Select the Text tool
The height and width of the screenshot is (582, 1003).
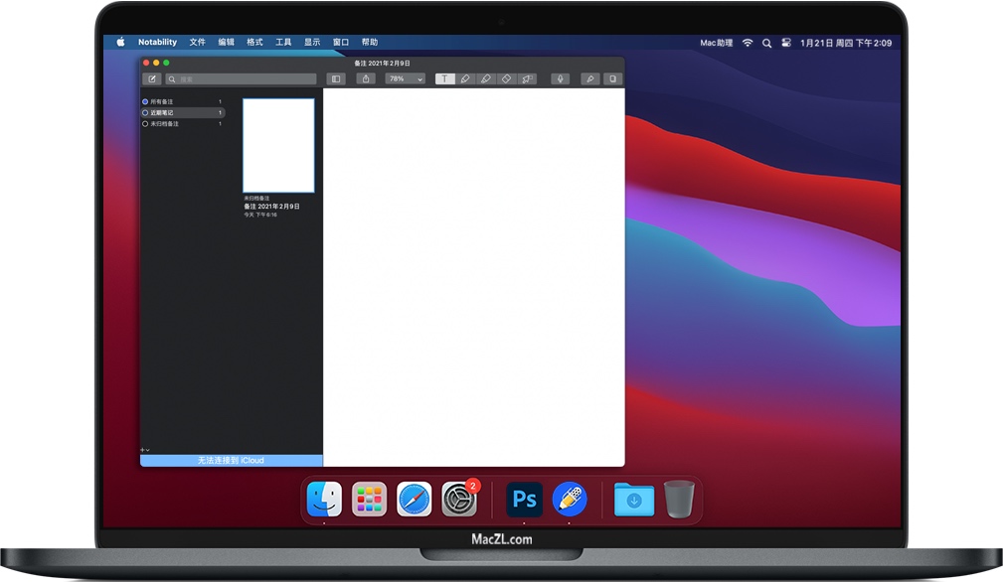point(444,78)
